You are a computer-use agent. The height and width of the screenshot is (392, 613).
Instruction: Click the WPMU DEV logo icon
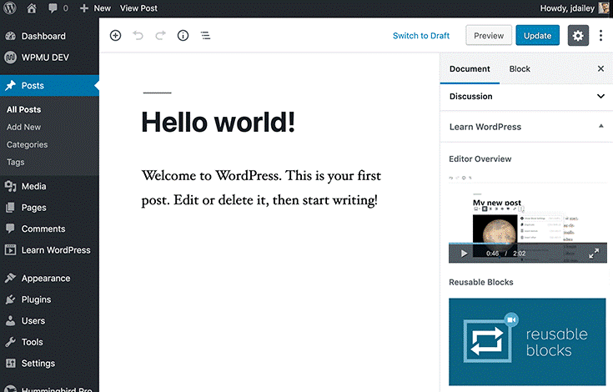tap(11, 58)
